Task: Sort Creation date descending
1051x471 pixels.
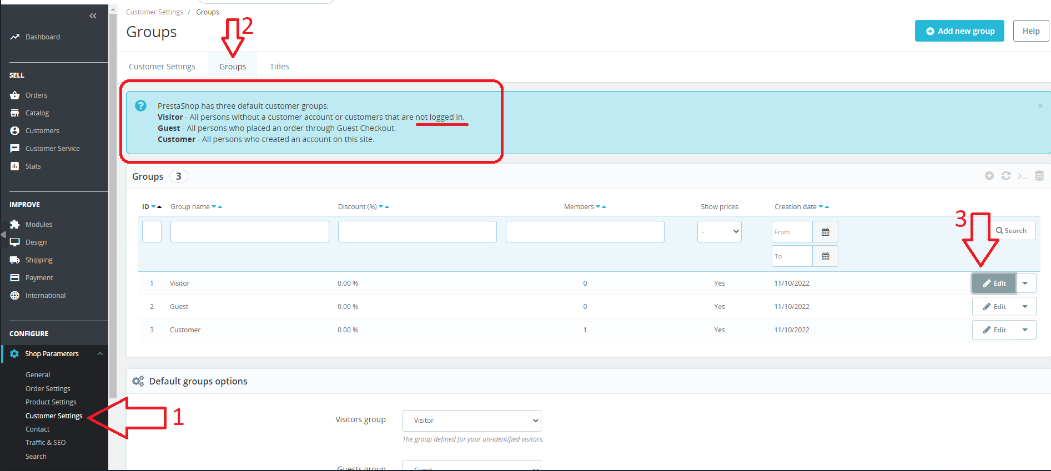Action: click(x=821, y=207)
